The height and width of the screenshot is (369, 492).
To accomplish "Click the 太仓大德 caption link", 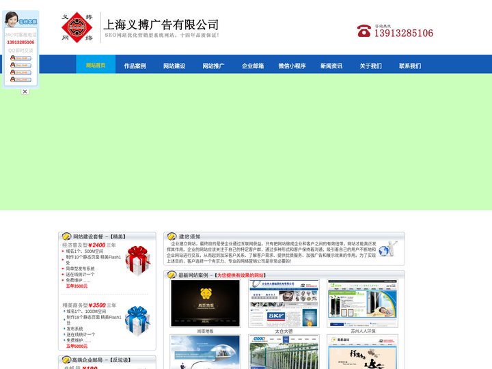I will pos(284,331).
